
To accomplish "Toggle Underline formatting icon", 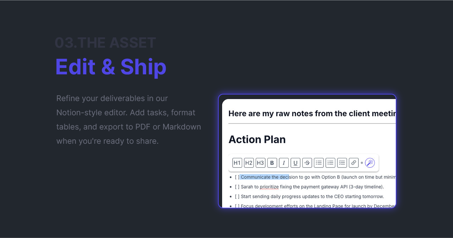I will pos(295,163).
